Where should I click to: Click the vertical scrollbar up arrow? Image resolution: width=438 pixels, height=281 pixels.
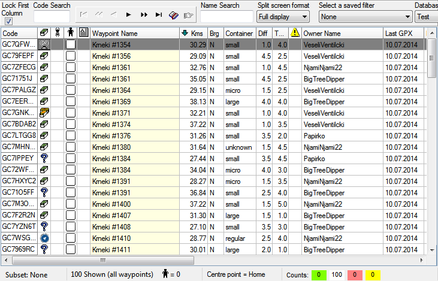tap(432, 33)
